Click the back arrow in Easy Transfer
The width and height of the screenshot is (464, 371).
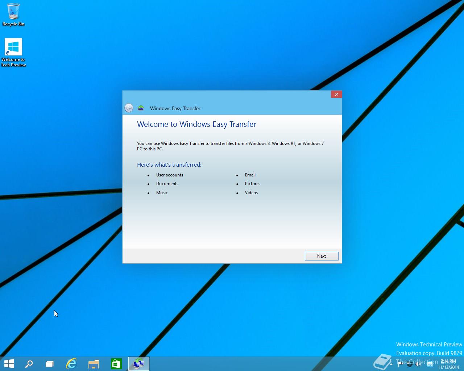click(x=129, y=108)
